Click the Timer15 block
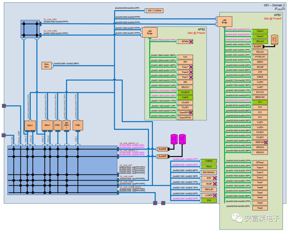Image resolution: width=289 pixels, height=231 pixels. pos(185,77)
